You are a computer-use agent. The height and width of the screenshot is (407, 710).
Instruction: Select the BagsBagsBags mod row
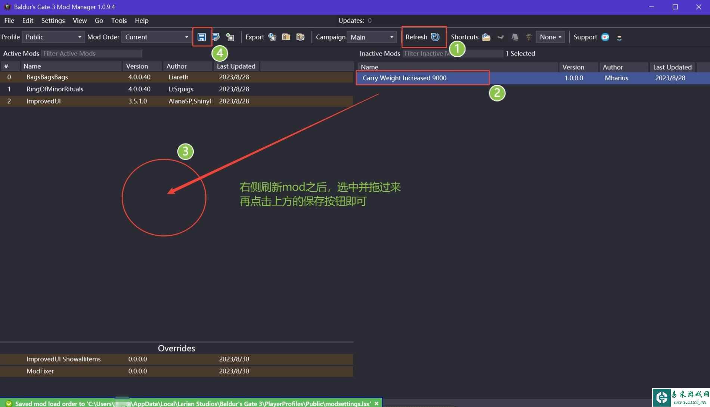pos(177,77)
